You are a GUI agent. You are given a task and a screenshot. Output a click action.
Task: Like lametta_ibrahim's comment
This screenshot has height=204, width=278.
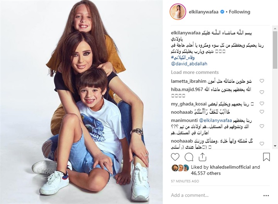[x=262, y=81]
